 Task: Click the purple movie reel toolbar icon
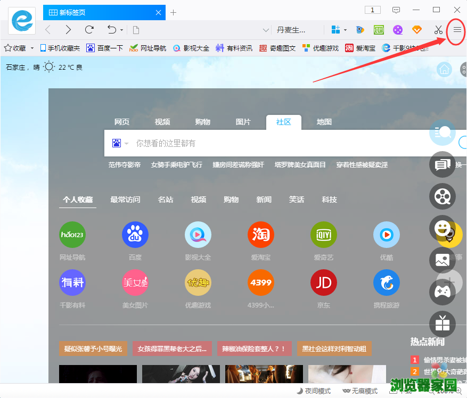(x=398, y=30)
